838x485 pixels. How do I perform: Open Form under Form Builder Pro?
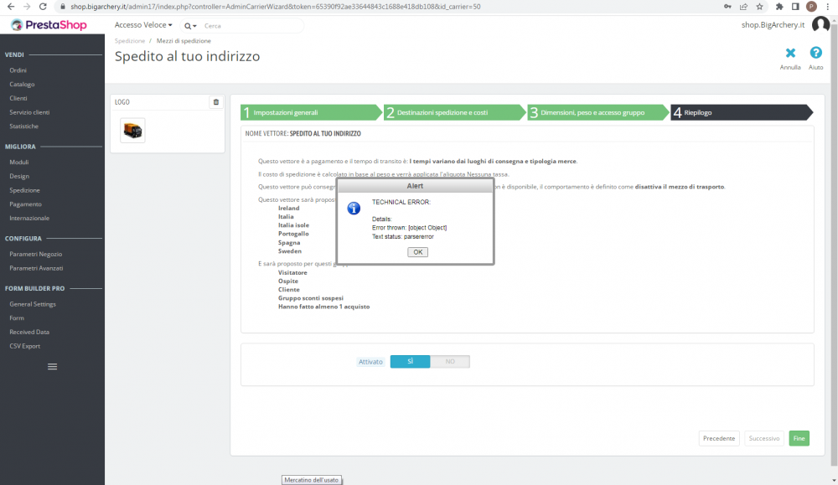pos(17,317)
